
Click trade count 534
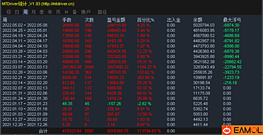[88, 78]
